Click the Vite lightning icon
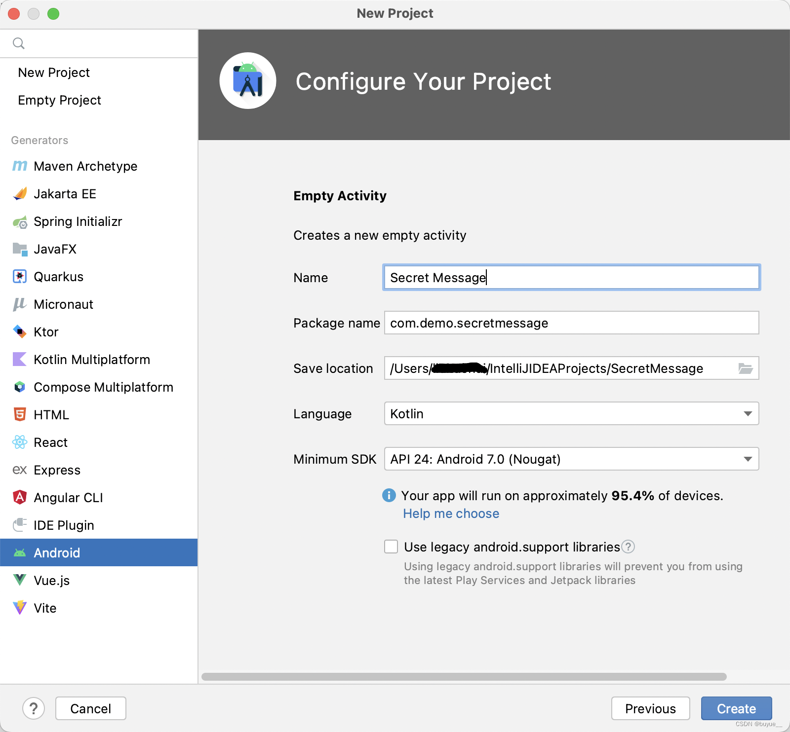Viewport: 790px width, 732px height. click(x=20, y=608)
